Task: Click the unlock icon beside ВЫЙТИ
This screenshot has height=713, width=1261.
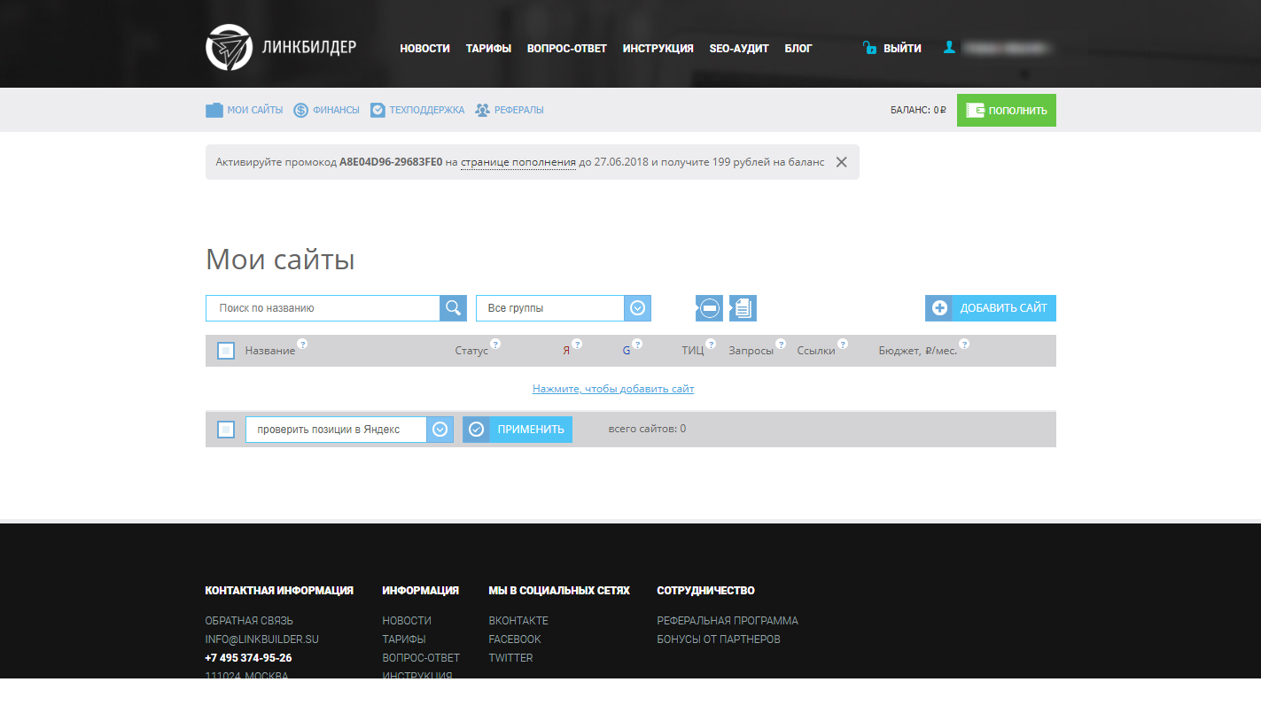Action: 870,48
